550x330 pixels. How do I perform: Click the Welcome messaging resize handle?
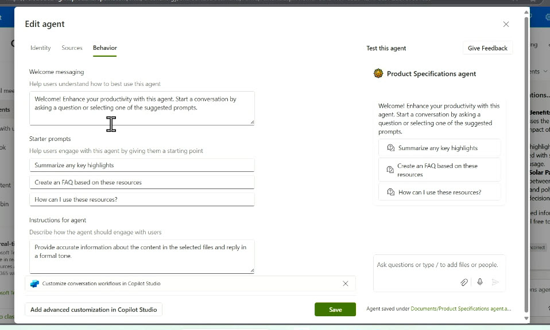click(x=252, y=123)
